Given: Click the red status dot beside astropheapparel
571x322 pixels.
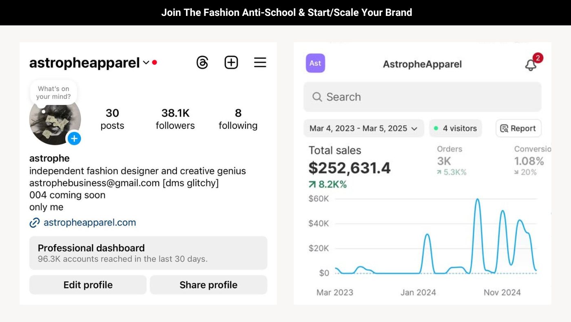Looking at the screenshot, I should 155,62.
